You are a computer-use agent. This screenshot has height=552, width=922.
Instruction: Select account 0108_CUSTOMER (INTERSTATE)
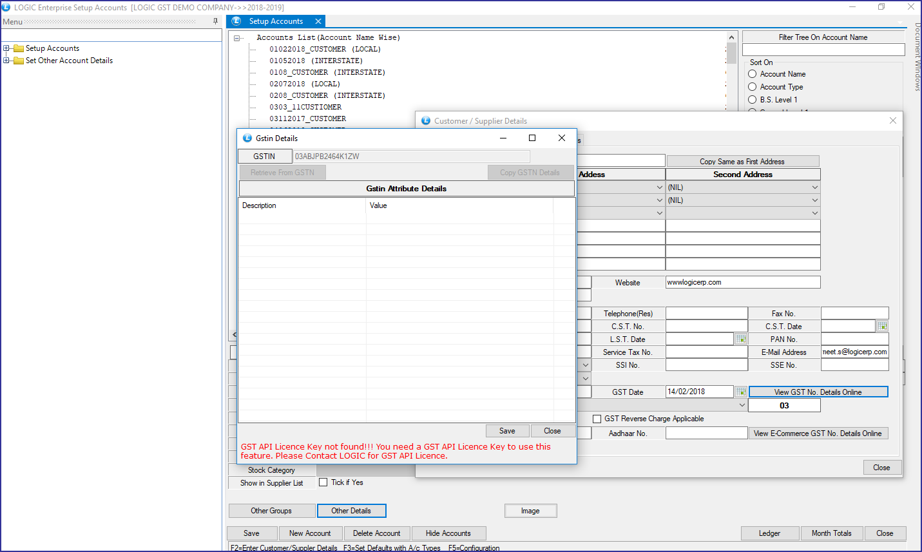pos(327,72)
